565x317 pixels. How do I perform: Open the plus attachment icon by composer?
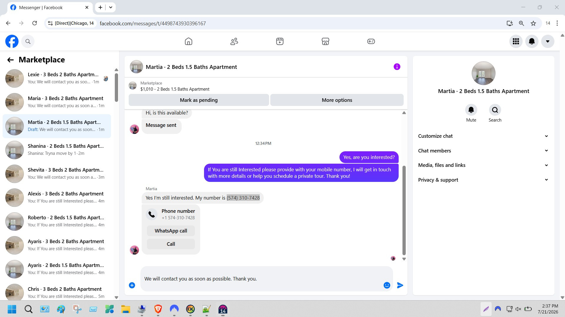(132, 285)
